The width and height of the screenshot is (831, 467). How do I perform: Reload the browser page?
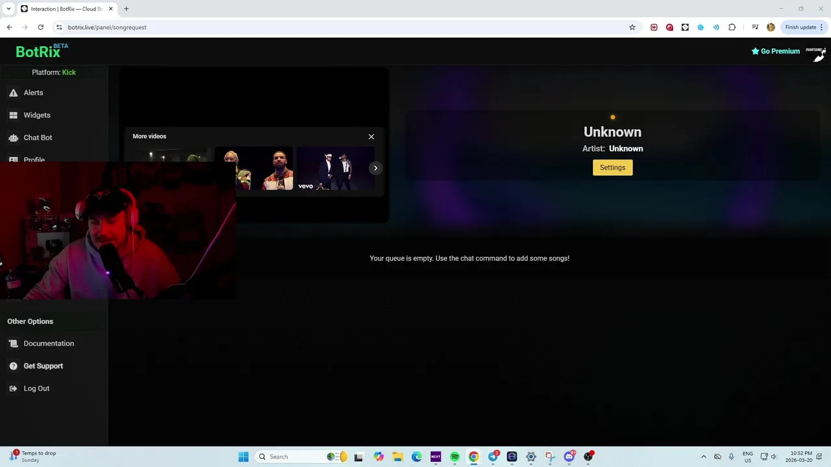point(40,27)
